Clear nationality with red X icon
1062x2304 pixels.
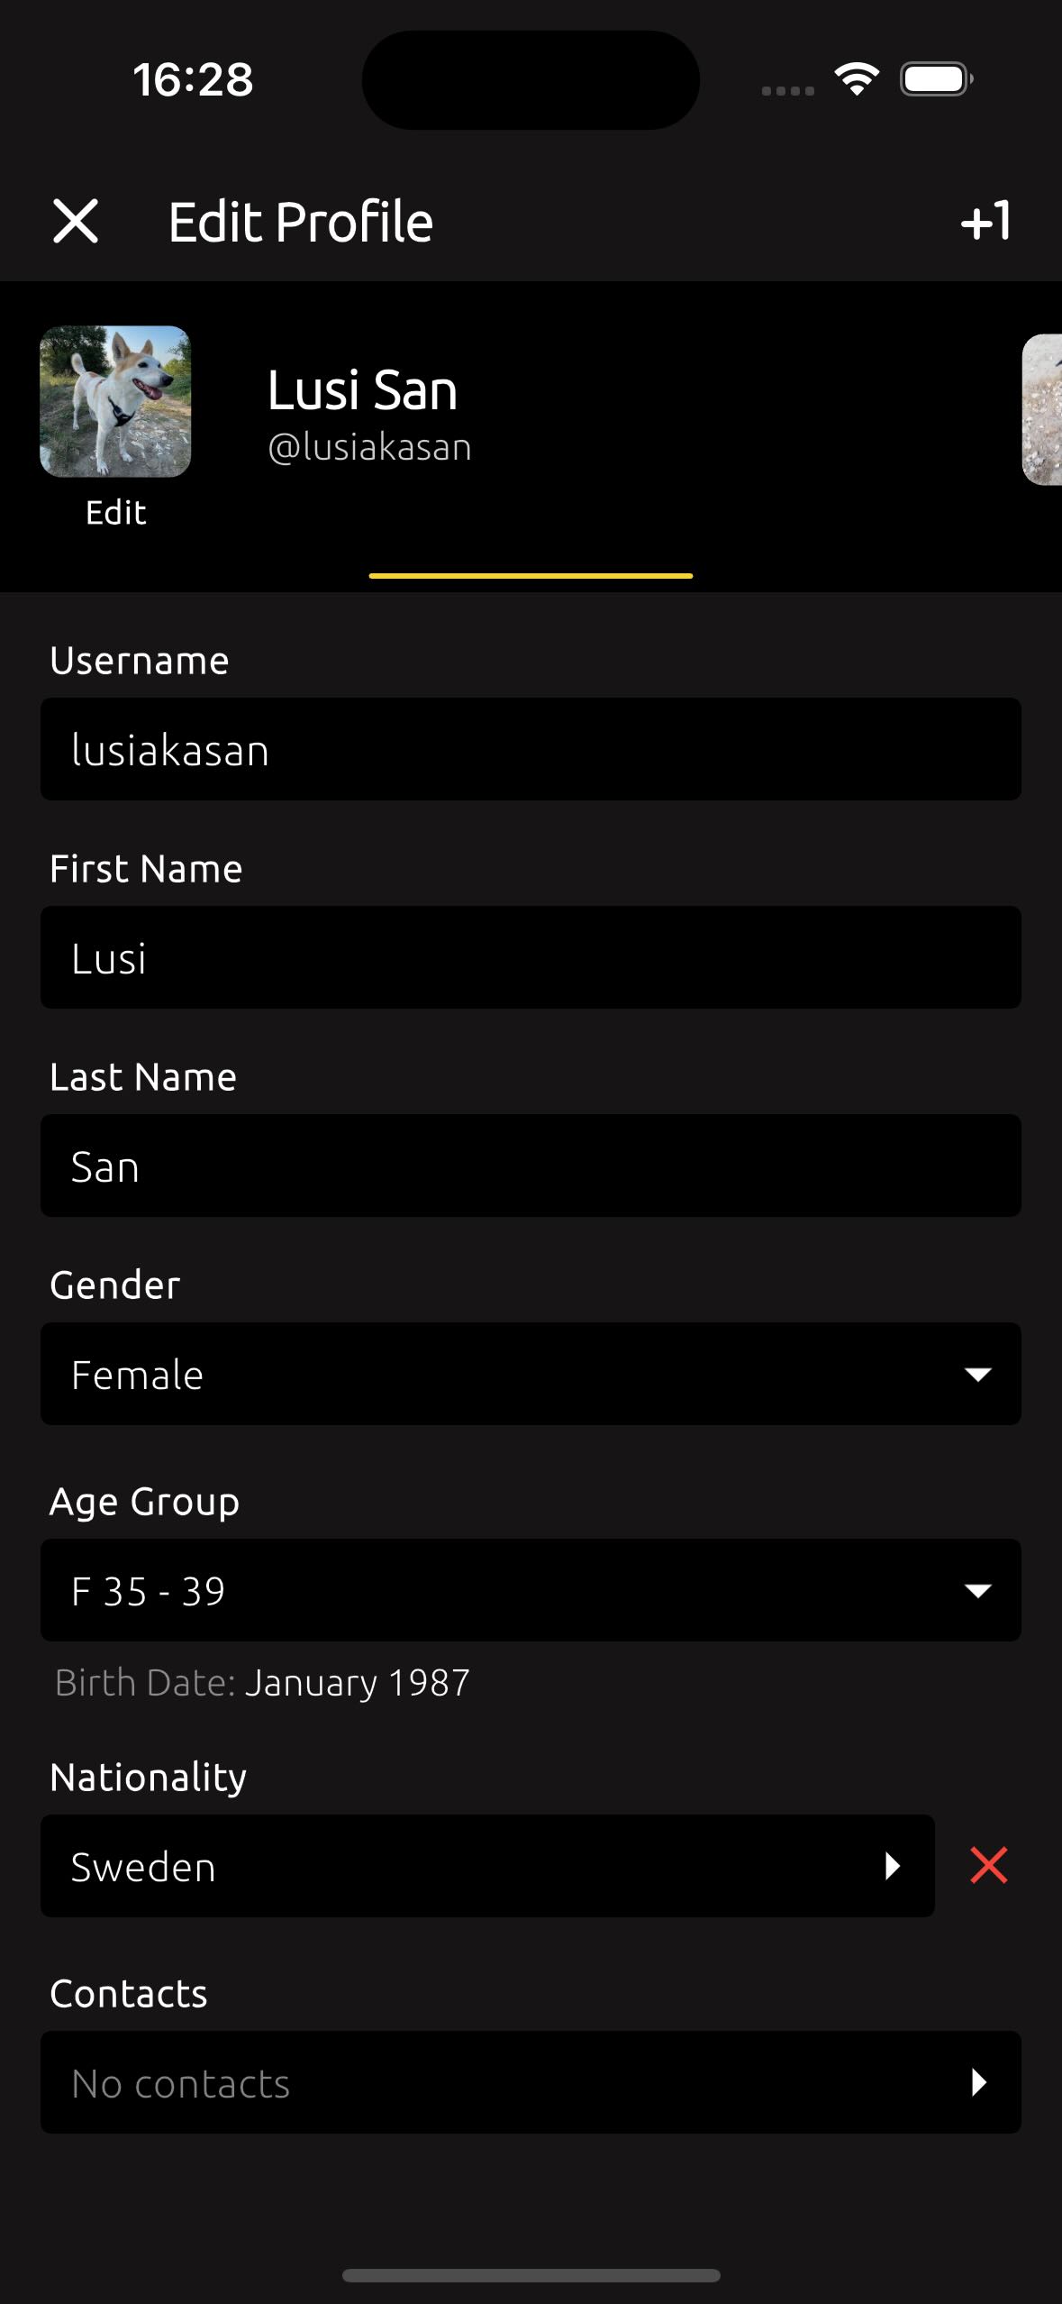pos(988,1866)
